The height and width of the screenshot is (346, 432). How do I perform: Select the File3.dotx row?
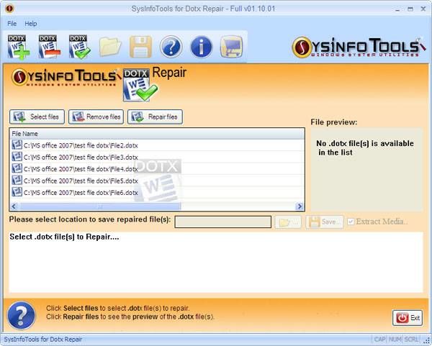point(157,157)
